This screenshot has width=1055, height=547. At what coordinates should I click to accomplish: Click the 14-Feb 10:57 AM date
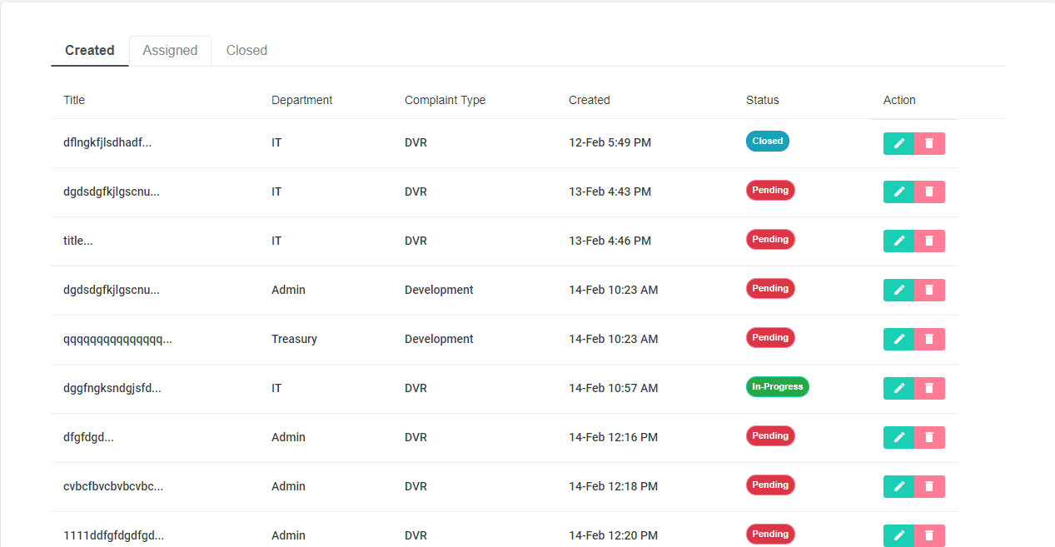[614, 388]
